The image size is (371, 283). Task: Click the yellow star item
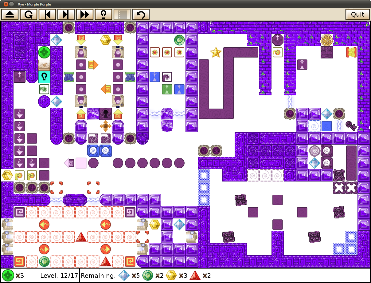pos(216,52)
